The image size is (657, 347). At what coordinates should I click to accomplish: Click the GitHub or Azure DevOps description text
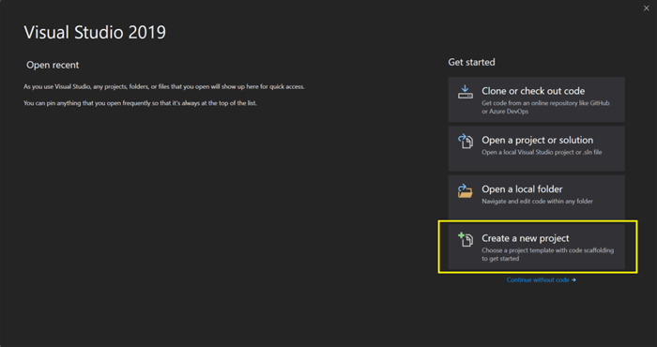(x=545, y=107)
